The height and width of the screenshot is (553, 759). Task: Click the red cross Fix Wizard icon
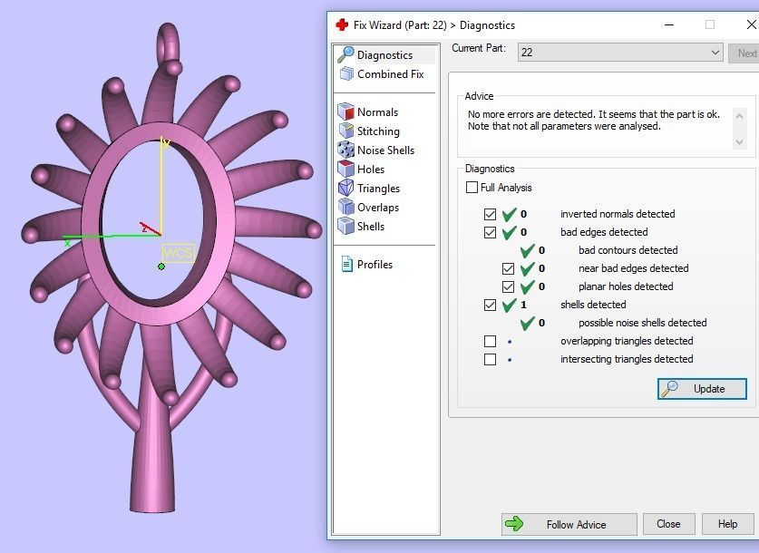tap(342, 24)
